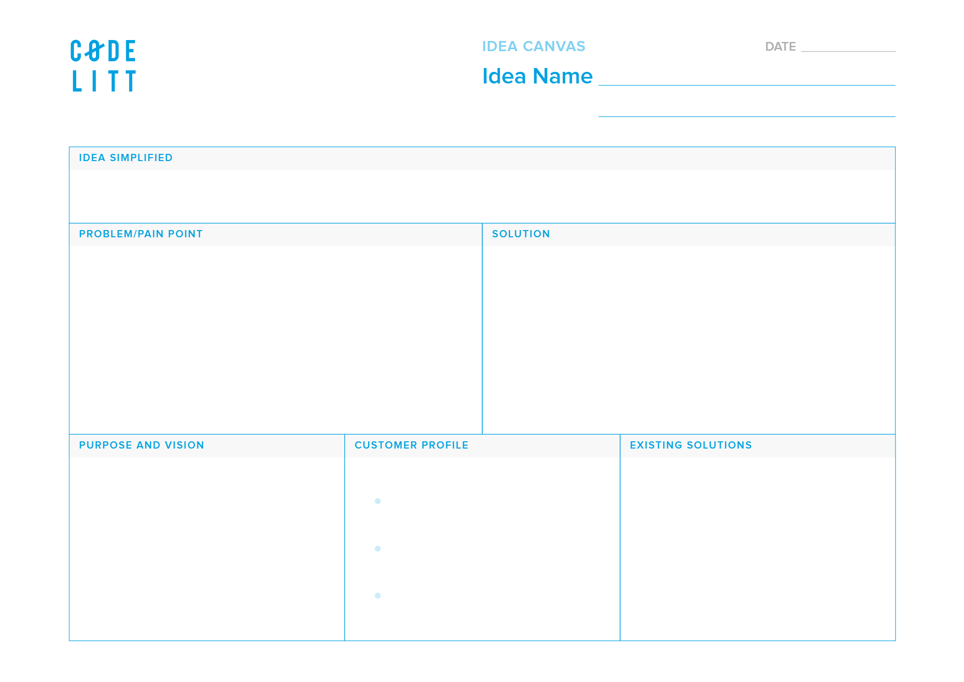Select the PURPOSE AND VISION header
964x682 pixels.
(141, 445)
